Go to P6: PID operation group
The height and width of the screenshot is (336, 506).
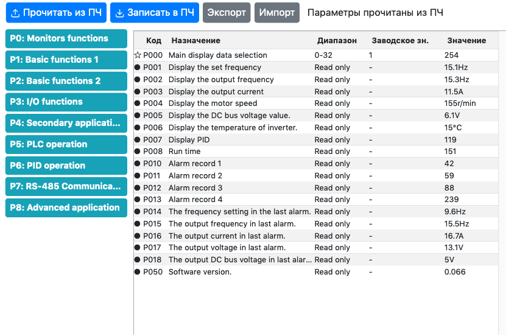tap(66, 166)
